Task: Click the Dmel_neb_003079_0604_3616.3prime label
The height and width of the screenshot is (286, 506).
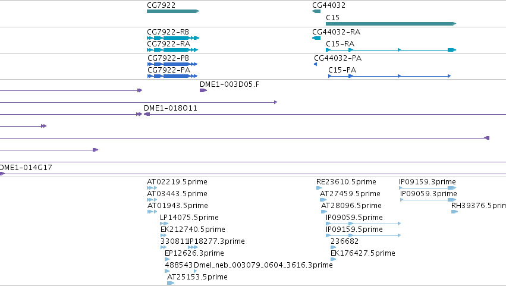Action: coord(263,265)
